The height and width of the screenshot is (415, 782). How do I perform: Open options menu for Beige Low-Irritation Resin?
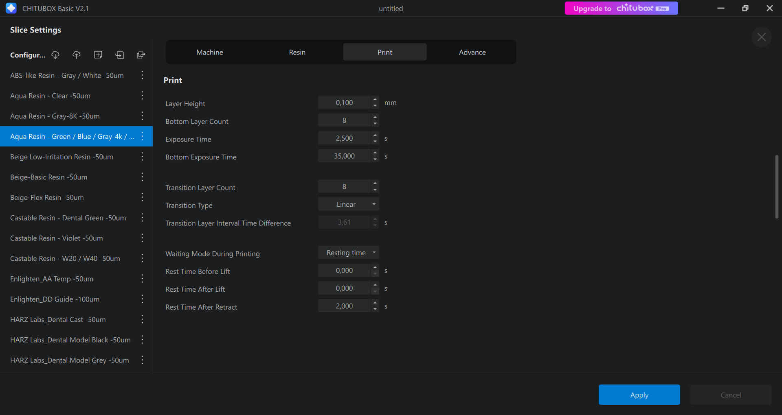142,157
